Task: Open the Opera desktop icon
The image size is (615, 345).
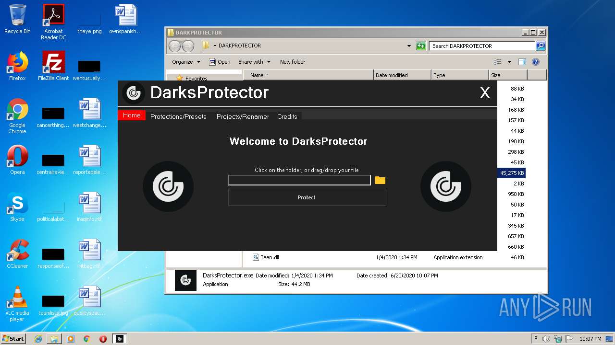Action: [x=17, y=160]
